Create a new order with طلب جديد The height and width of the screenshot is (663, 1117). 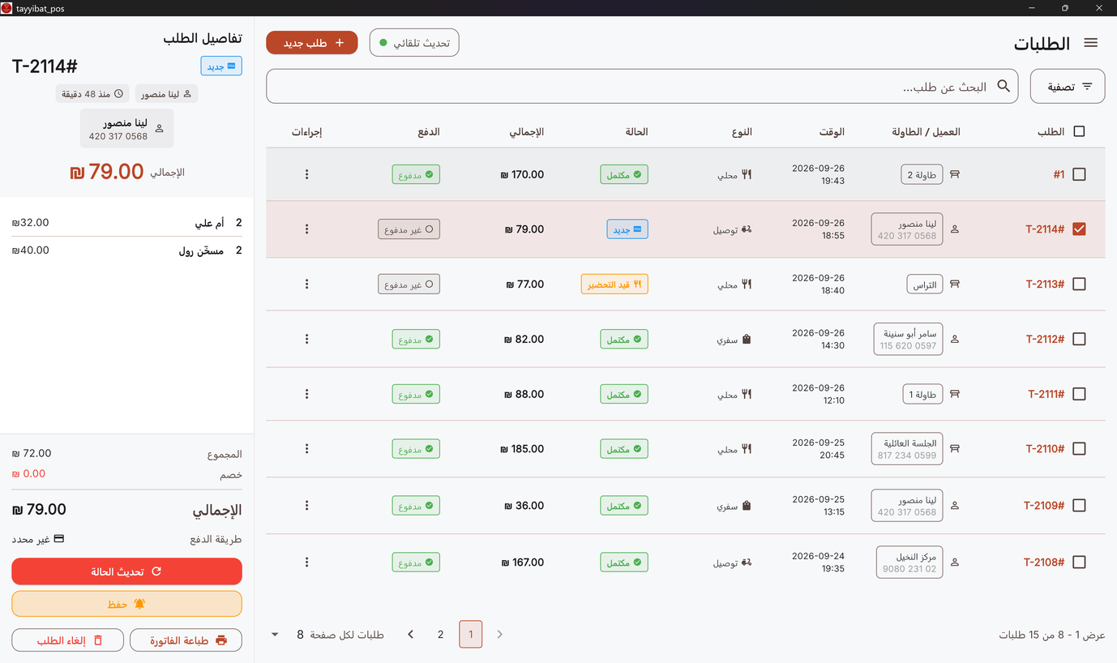[312, 43]
